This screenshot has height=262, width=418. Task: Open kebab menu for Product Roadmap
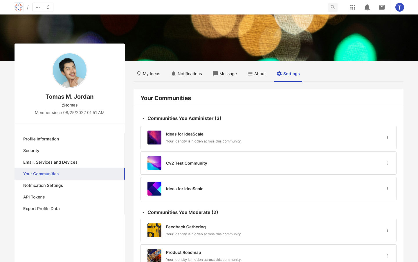pos(387,256)
